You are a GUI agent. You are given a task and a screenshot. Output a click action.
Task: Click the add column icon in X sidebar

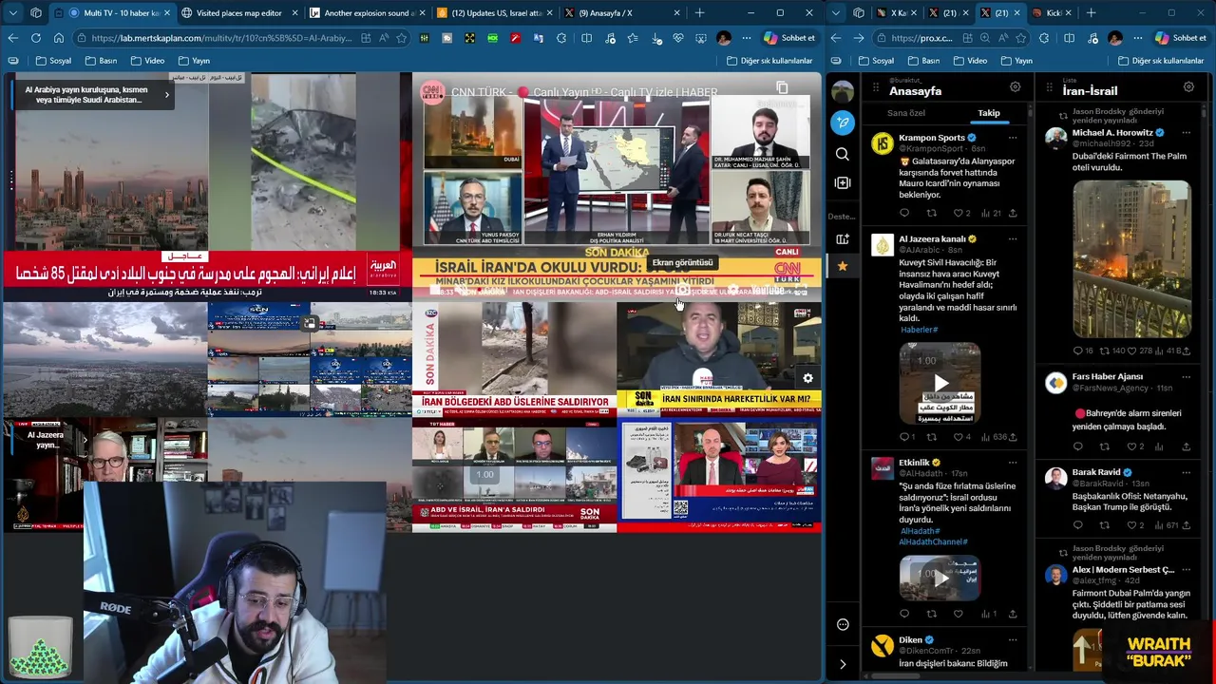tap(843, 182)
